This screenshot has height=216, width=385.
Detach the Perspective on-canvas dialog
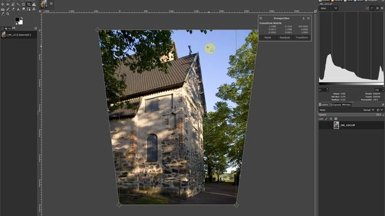pyautogui.click(x=303, y=19)
